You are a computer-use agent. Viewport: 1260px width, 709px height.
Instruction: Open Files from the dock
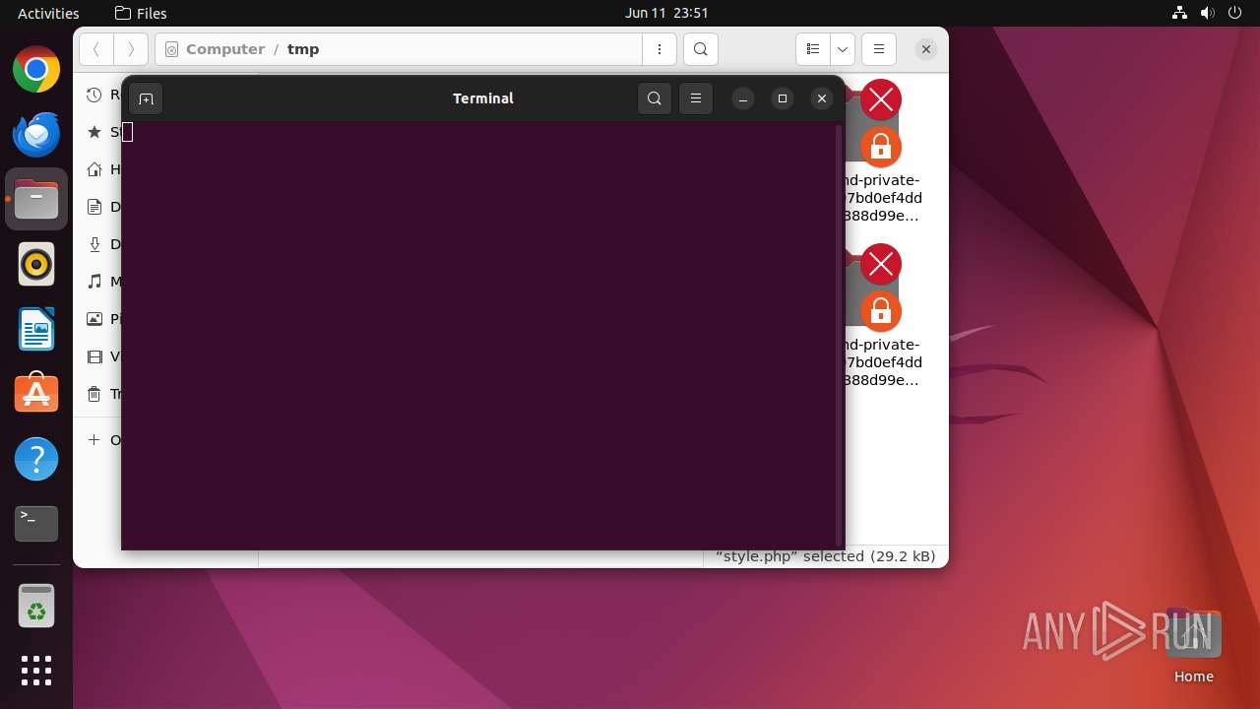click(36, 200)
